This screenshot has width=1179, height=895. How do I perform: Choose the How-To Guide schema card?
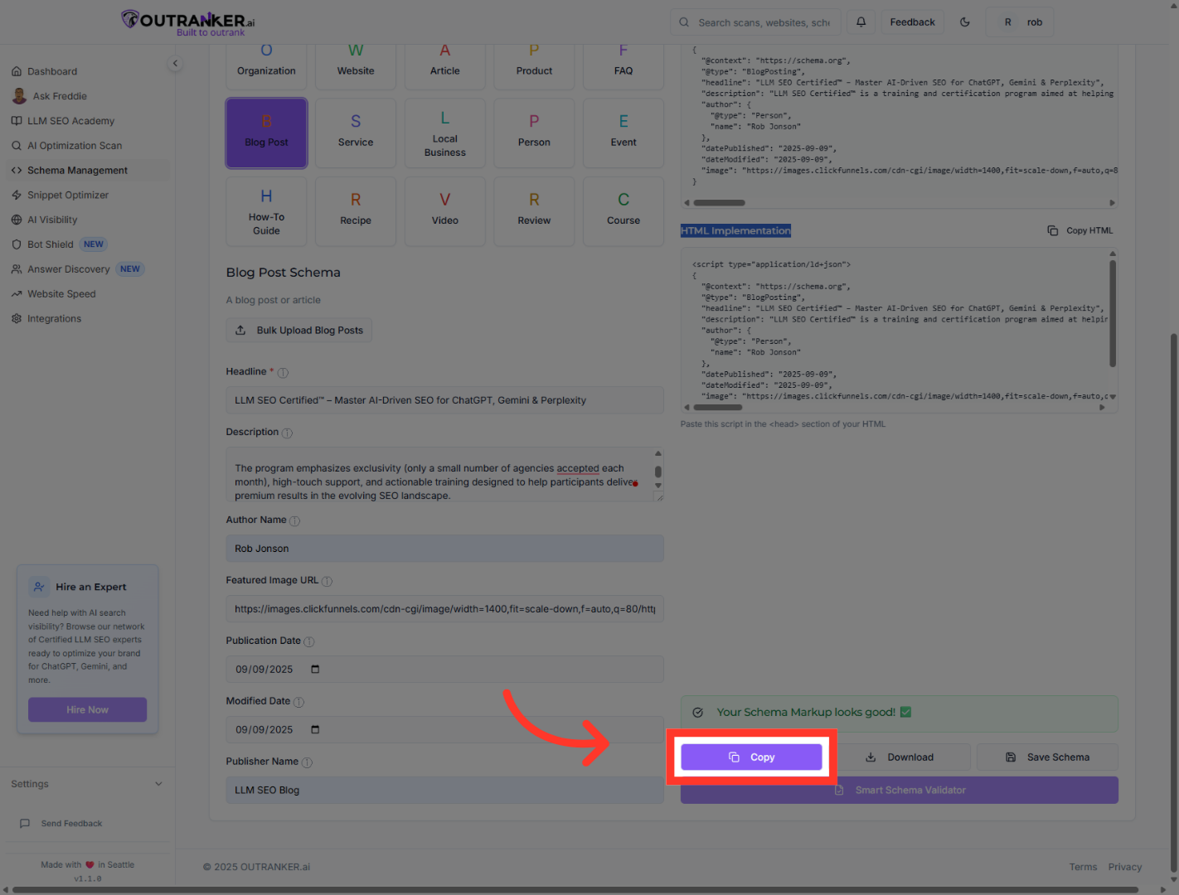pyautogui.click(x=266, y=211)
